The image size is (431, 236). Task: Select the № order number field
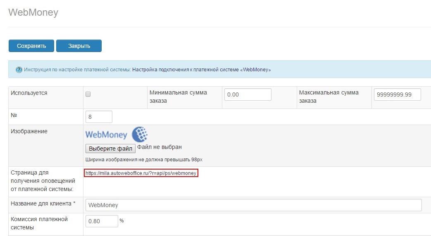99,117
